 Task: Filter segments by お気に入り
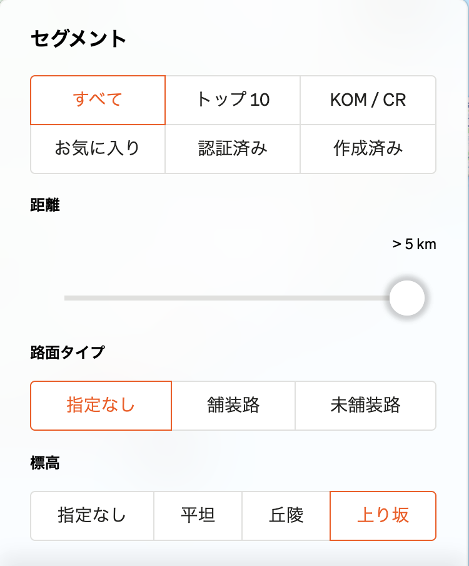coord(98,148)
